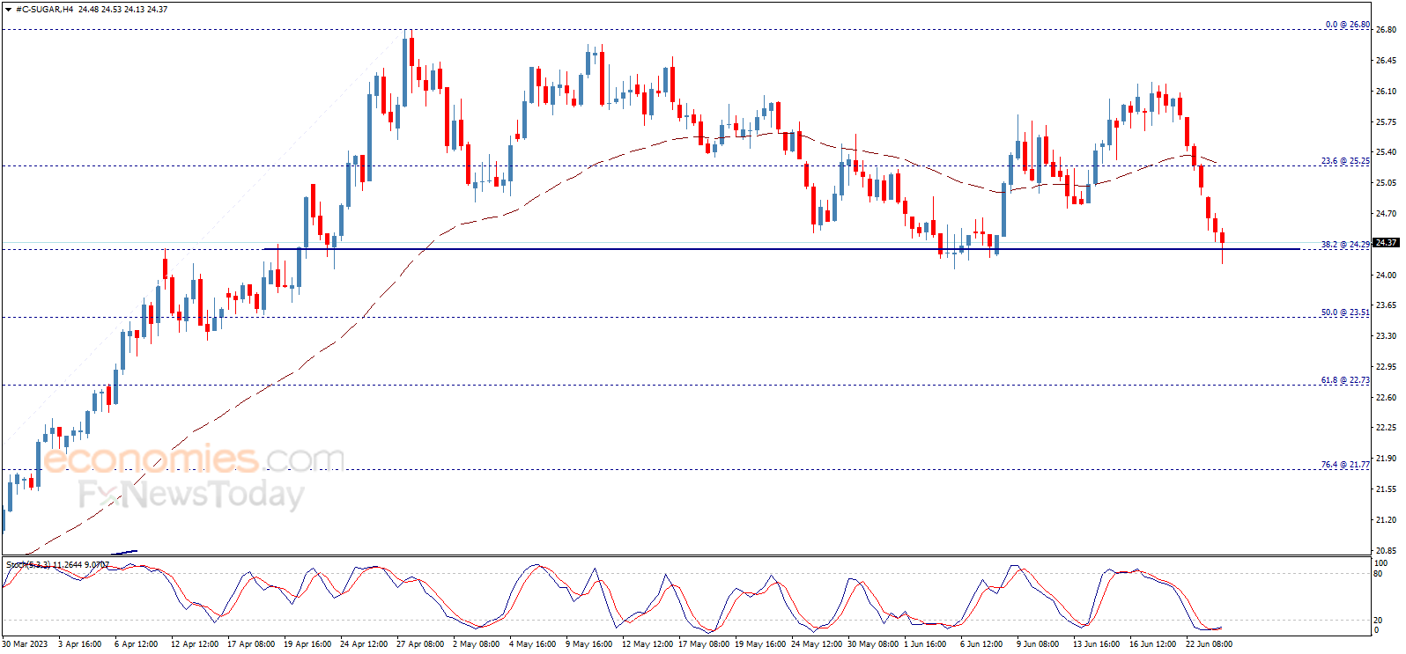Select the 0.0 @ 26.80 Fibonacci label
The height and width of the screenshot is (654, 1406).
pos(1348,25)
